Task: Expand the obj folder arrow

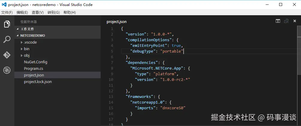Action: coord(22,56)
